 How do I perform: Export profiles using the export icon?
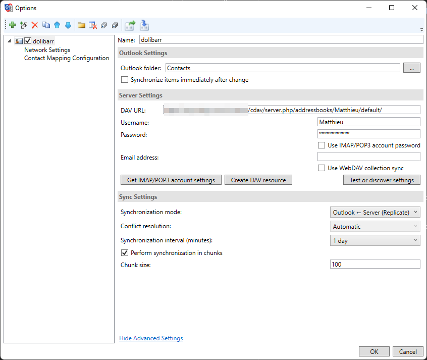coord(130,25)
